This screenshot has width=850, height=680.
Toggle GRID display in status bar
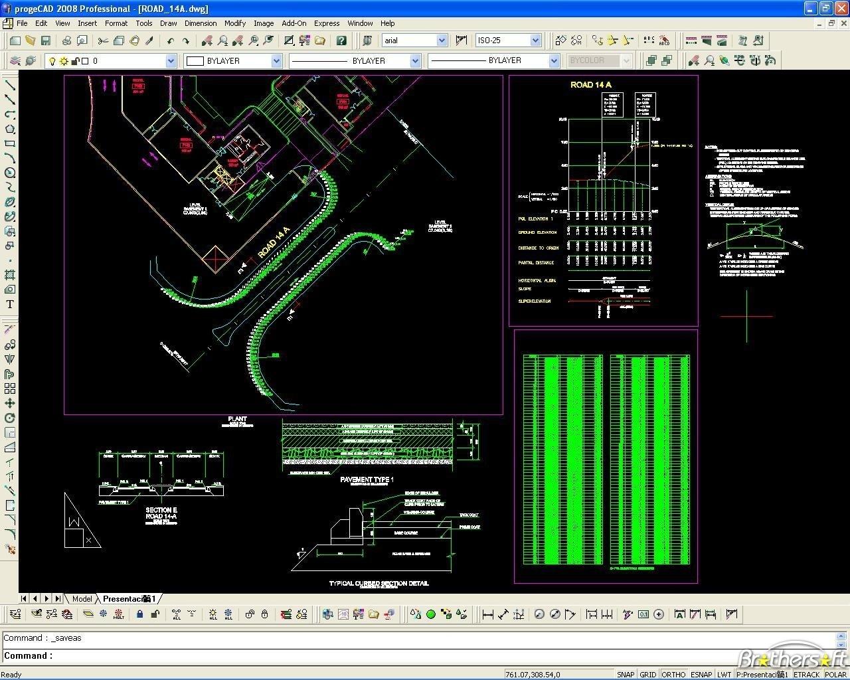pyautogui.click(x=648, y=674)
